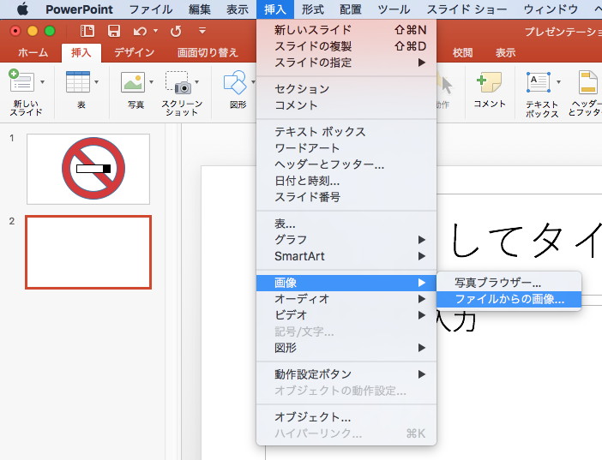This screenshot has height=460, width=602.
Task: Select スライドの複製 menu item
Action: tap(346, 46)
